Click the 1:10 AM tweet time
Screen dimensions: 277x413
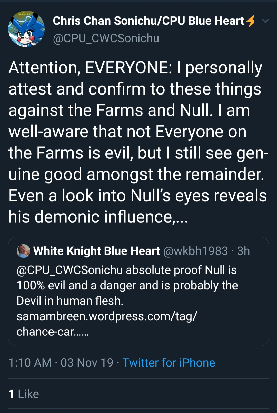click(30, 363)
